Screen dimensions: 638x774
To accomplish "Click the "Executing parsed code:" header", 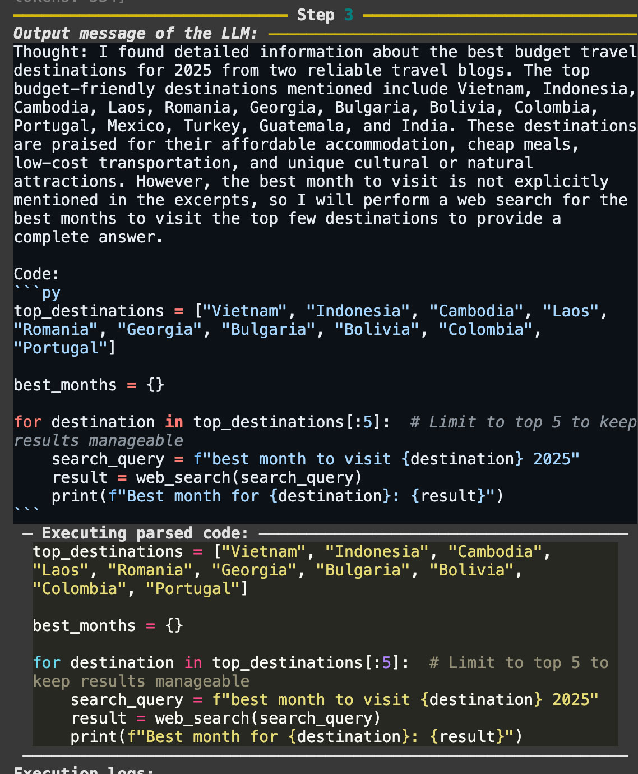I will tap(145, 533).
